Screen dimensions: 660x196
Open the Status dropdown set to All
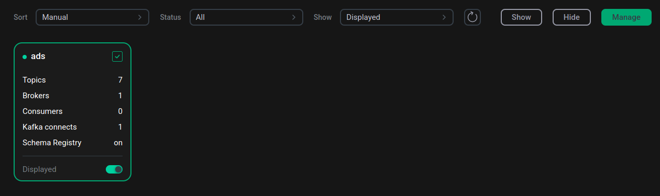pos(246,17)
